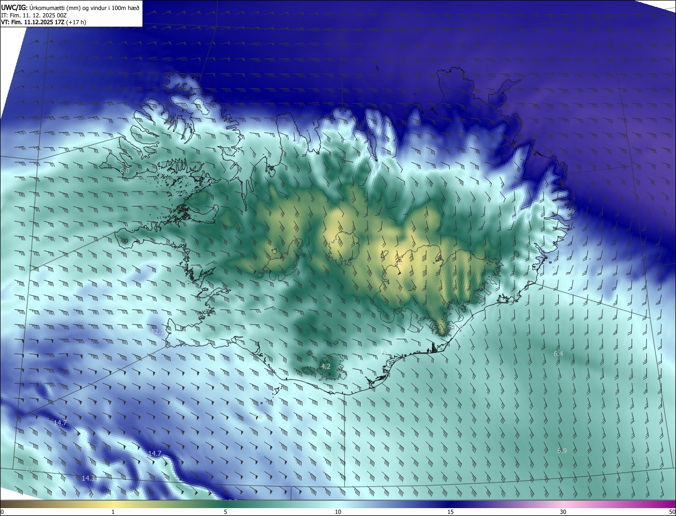Click the '4.2' value label on the map

pos(326,366)
